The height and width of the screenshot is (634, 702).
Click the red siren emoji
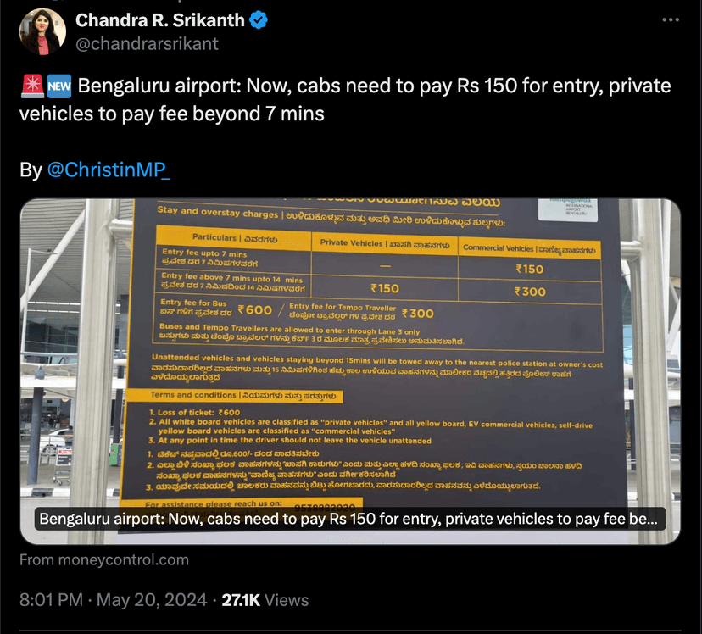pyautogui.click(x=31, y=86)
